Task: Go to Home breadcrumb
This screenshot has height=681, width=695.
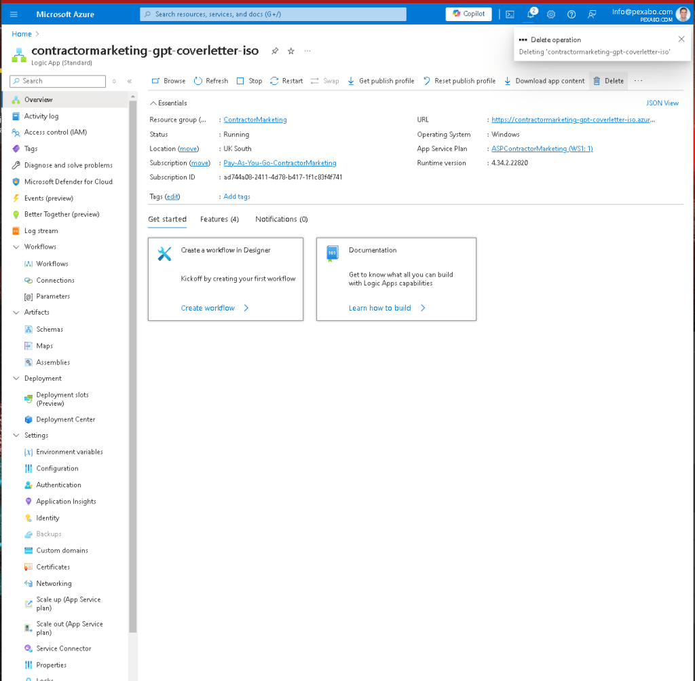Action: 22,34
